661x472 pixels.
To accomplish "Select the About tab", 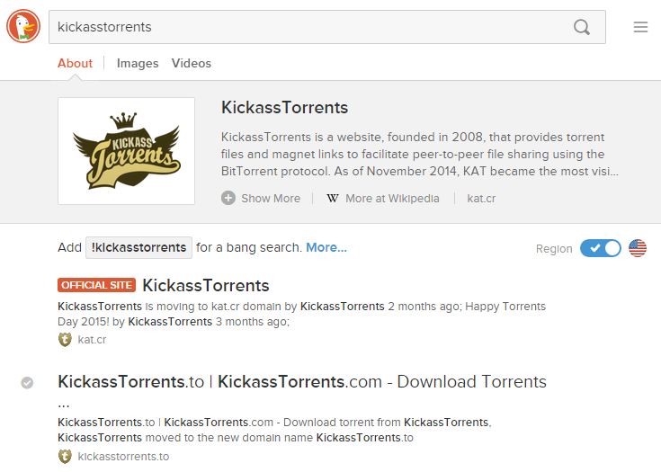I will (x=75, y=63).
